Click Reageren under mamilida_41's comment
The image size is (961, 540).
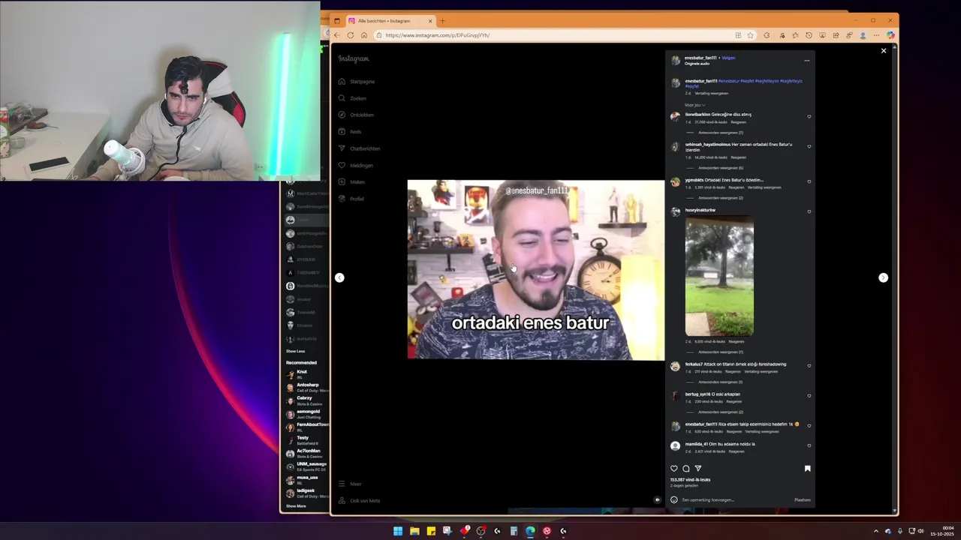click(x=737, y=451)
